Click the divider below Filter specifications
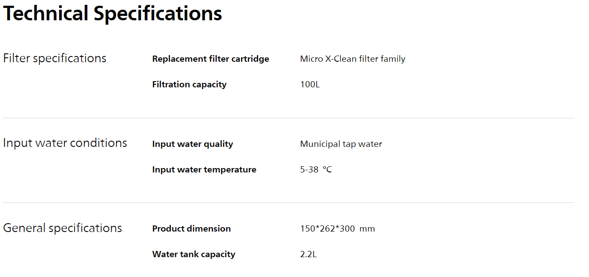 (x=289, y=118)
